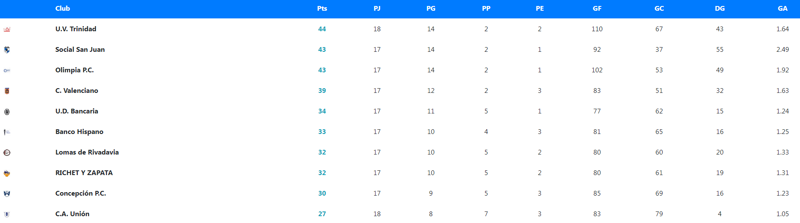
Task: Select the Lomas de Rivadavia team name
Action: pyautogui.click(x=87, y=152)
